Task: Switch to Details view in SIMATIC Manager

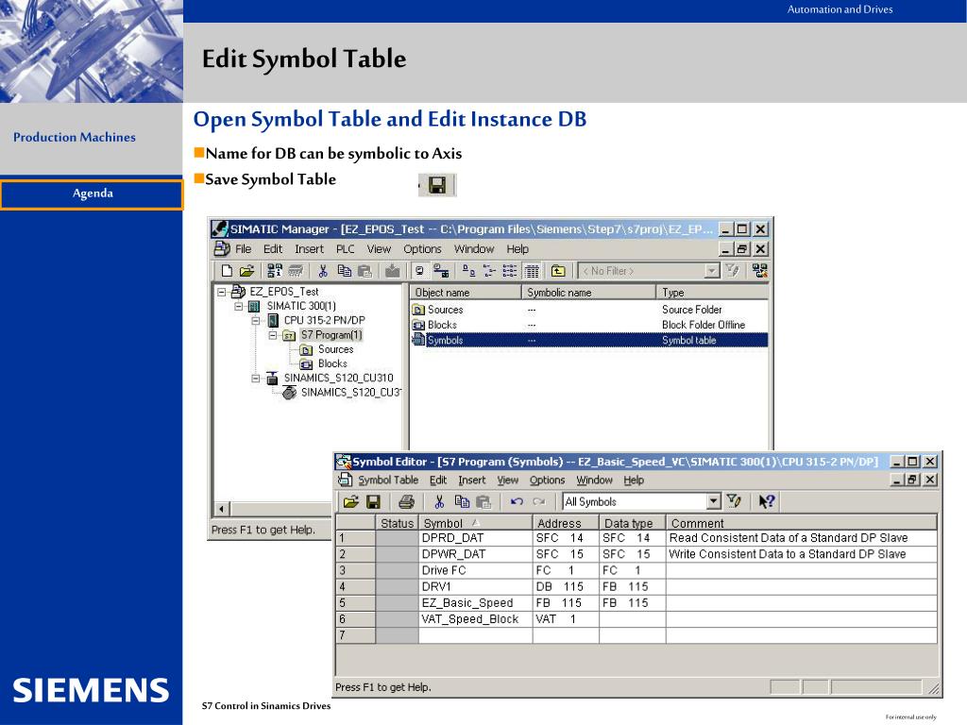Action: pyautogui.click(x=532, y=271)
